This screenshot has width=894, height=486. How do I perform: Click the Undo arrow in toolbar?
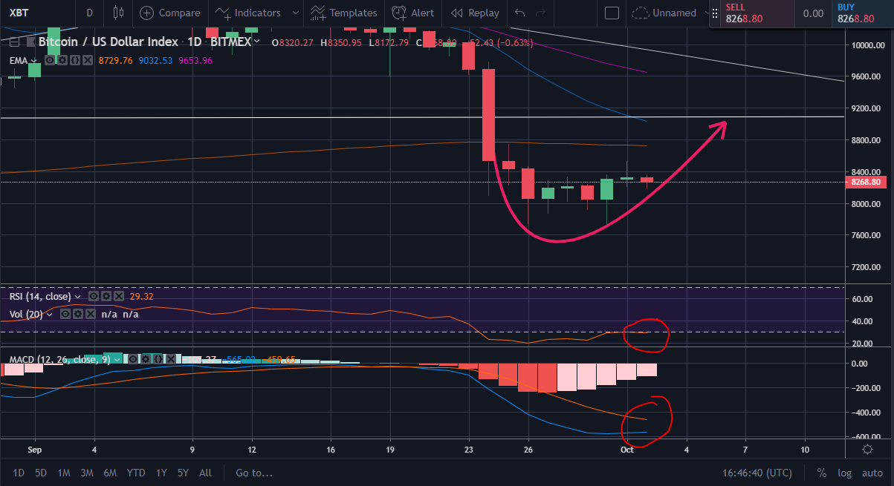point(519,13)
